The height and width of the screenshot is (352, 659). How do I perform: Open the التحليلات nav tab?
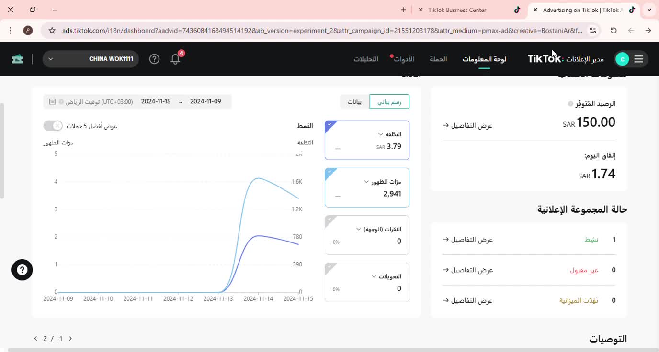[x=366, y=59]
